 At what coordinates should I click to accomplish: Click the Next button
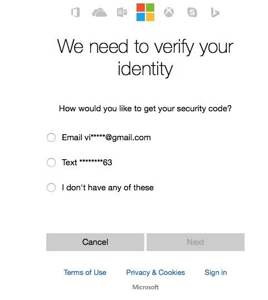196,242
